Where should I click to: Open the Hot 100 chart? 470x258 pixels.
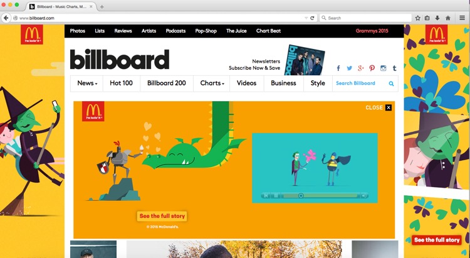tap(121, 83)
